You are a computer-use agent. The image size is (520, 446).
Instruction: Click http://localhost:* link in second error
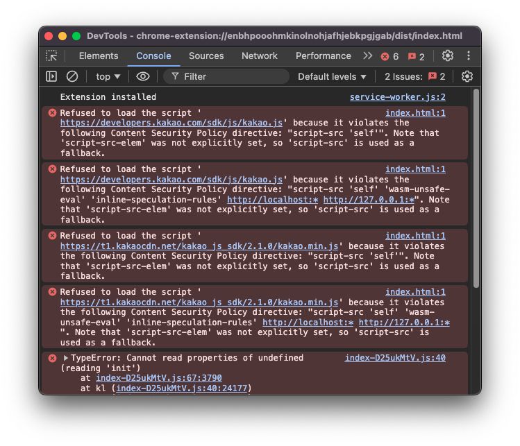(x=273, y=200)
